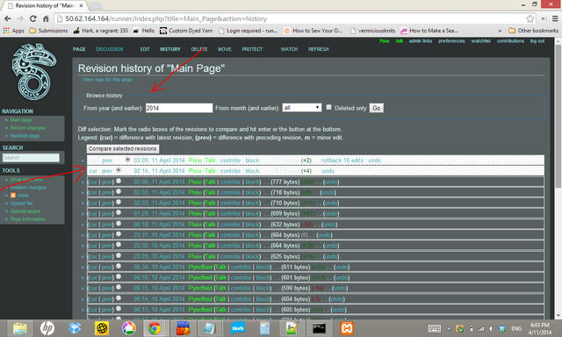Open Random page in navigation sidebar
The height and width of the screenshot is (337, 562).
pyautogui.click(x=25, y=136)
